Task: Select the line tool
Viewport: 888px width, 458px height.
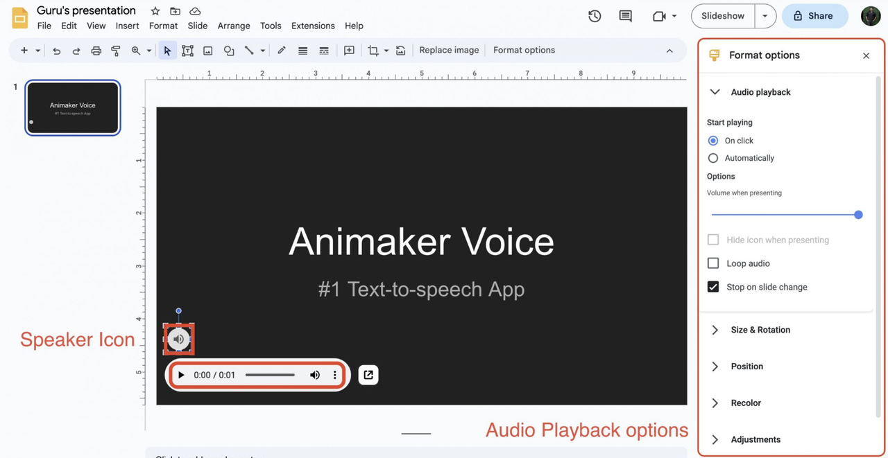Action: point(248,51)
